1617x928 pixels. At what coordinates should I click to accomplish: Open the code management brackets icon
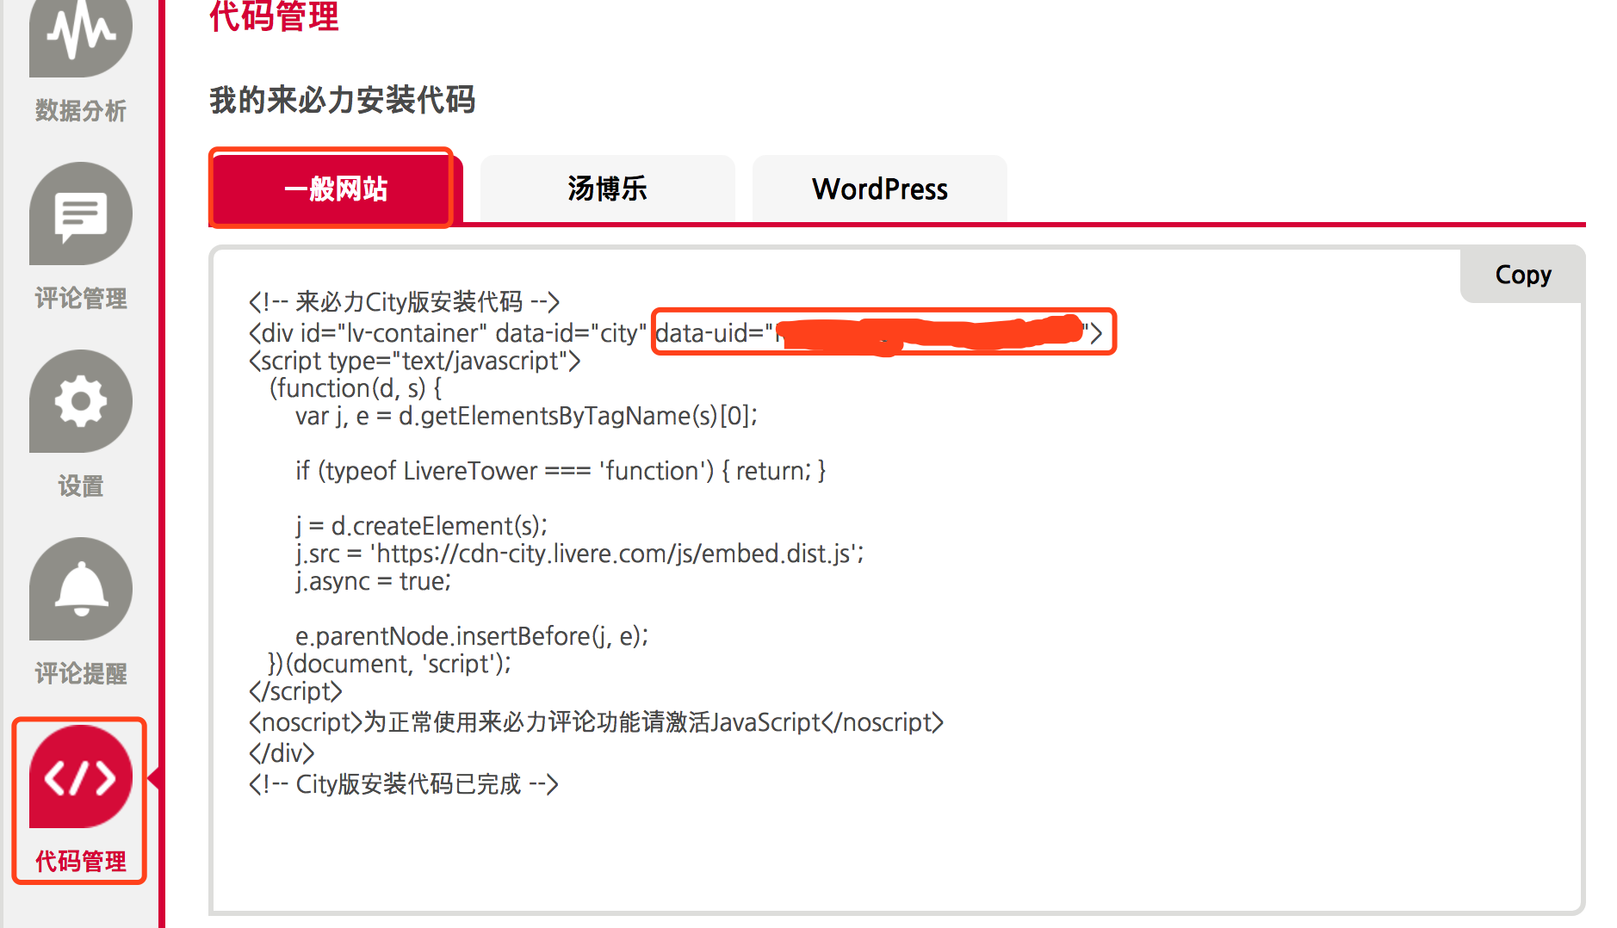[80, 776]
